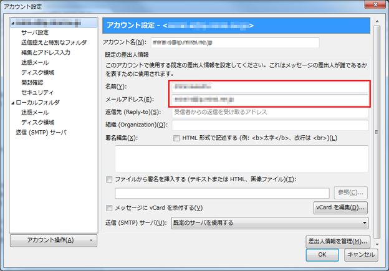Open the 送信 (SMTP) サーバ dropdown
This screenshot has width=389, height=271.
coord(270,223)
